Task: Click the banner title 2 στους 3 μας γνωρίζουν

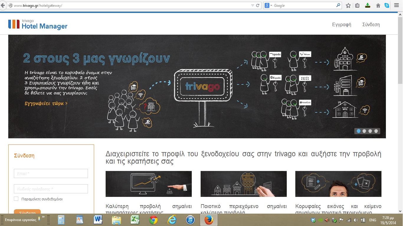Action: pos(96,59)
